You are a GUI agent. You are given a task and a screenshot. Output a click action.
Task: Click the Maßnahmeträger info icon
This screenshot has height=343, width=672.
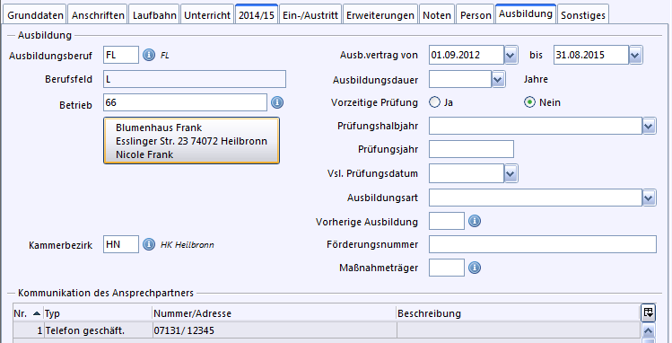click(475, 268)
